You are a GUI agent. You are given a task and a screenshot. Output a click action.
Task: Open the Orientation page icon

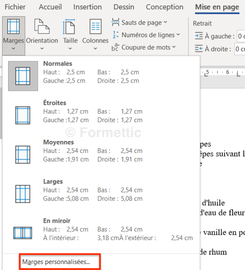coord(42,26)
